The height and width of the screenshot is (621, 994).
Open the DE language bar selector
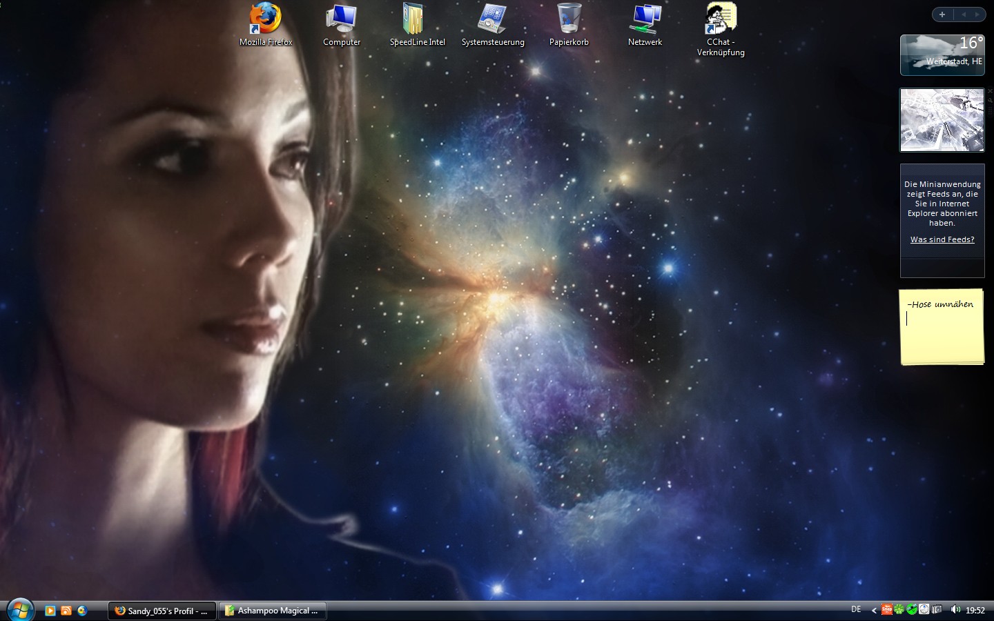tap(856, 609)
